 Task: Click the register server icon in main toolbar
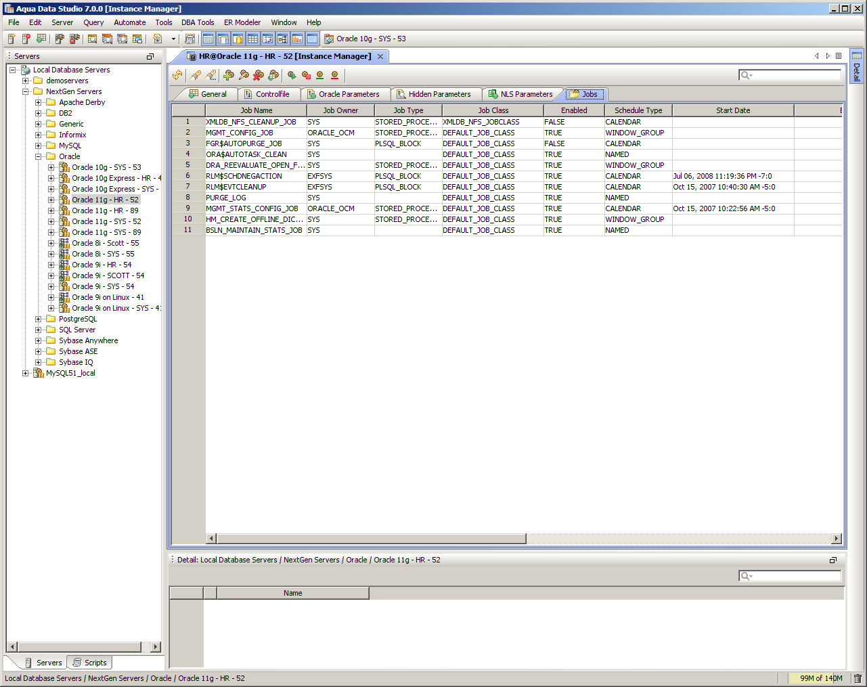12,39
